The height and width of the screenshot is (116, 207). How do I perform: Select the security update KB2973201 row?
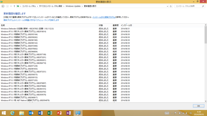coord(66,57)
